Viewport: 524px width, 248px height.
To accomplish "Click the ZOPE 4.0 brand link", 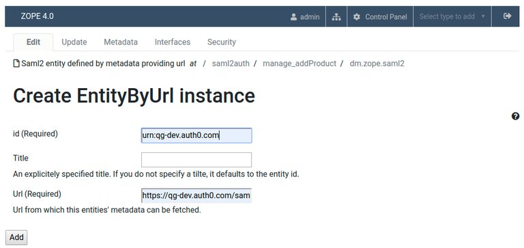I will 37,16.
